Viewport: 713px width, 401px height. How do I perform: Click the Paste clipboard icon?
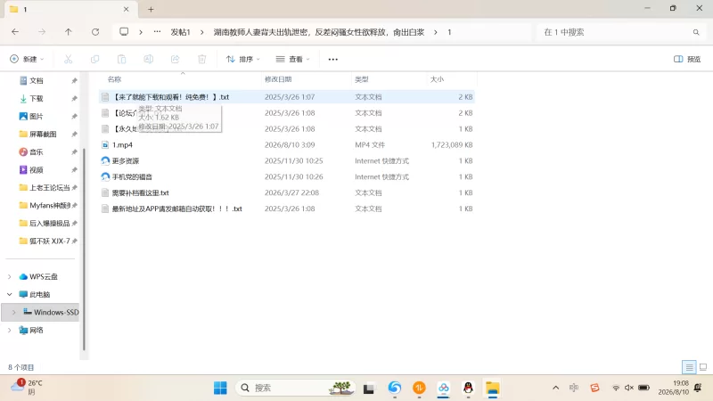[121, 59]
